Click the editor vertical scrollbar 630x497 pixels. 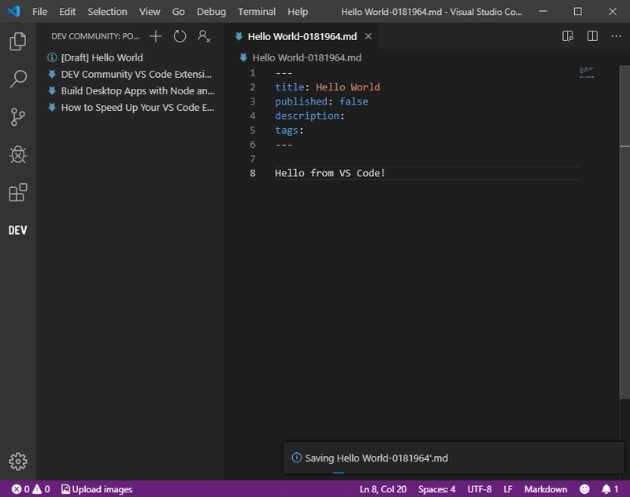[x=624, y=232]
